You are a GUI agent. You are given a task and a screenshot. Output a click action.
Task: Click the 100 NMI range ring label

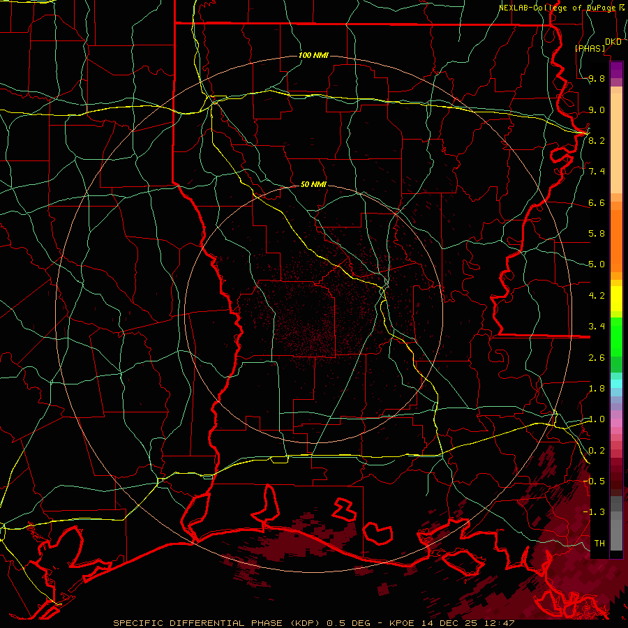pos(313,55)
